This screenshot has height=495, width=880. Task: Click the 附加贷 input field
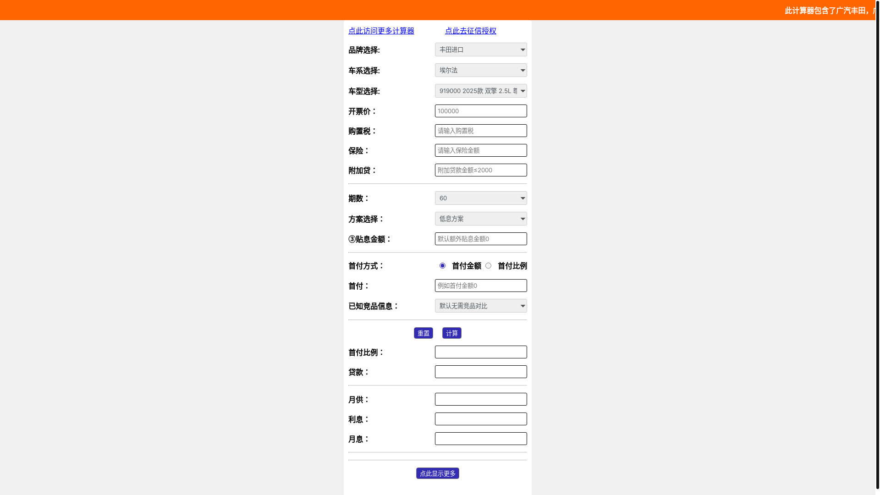point(481,170)
